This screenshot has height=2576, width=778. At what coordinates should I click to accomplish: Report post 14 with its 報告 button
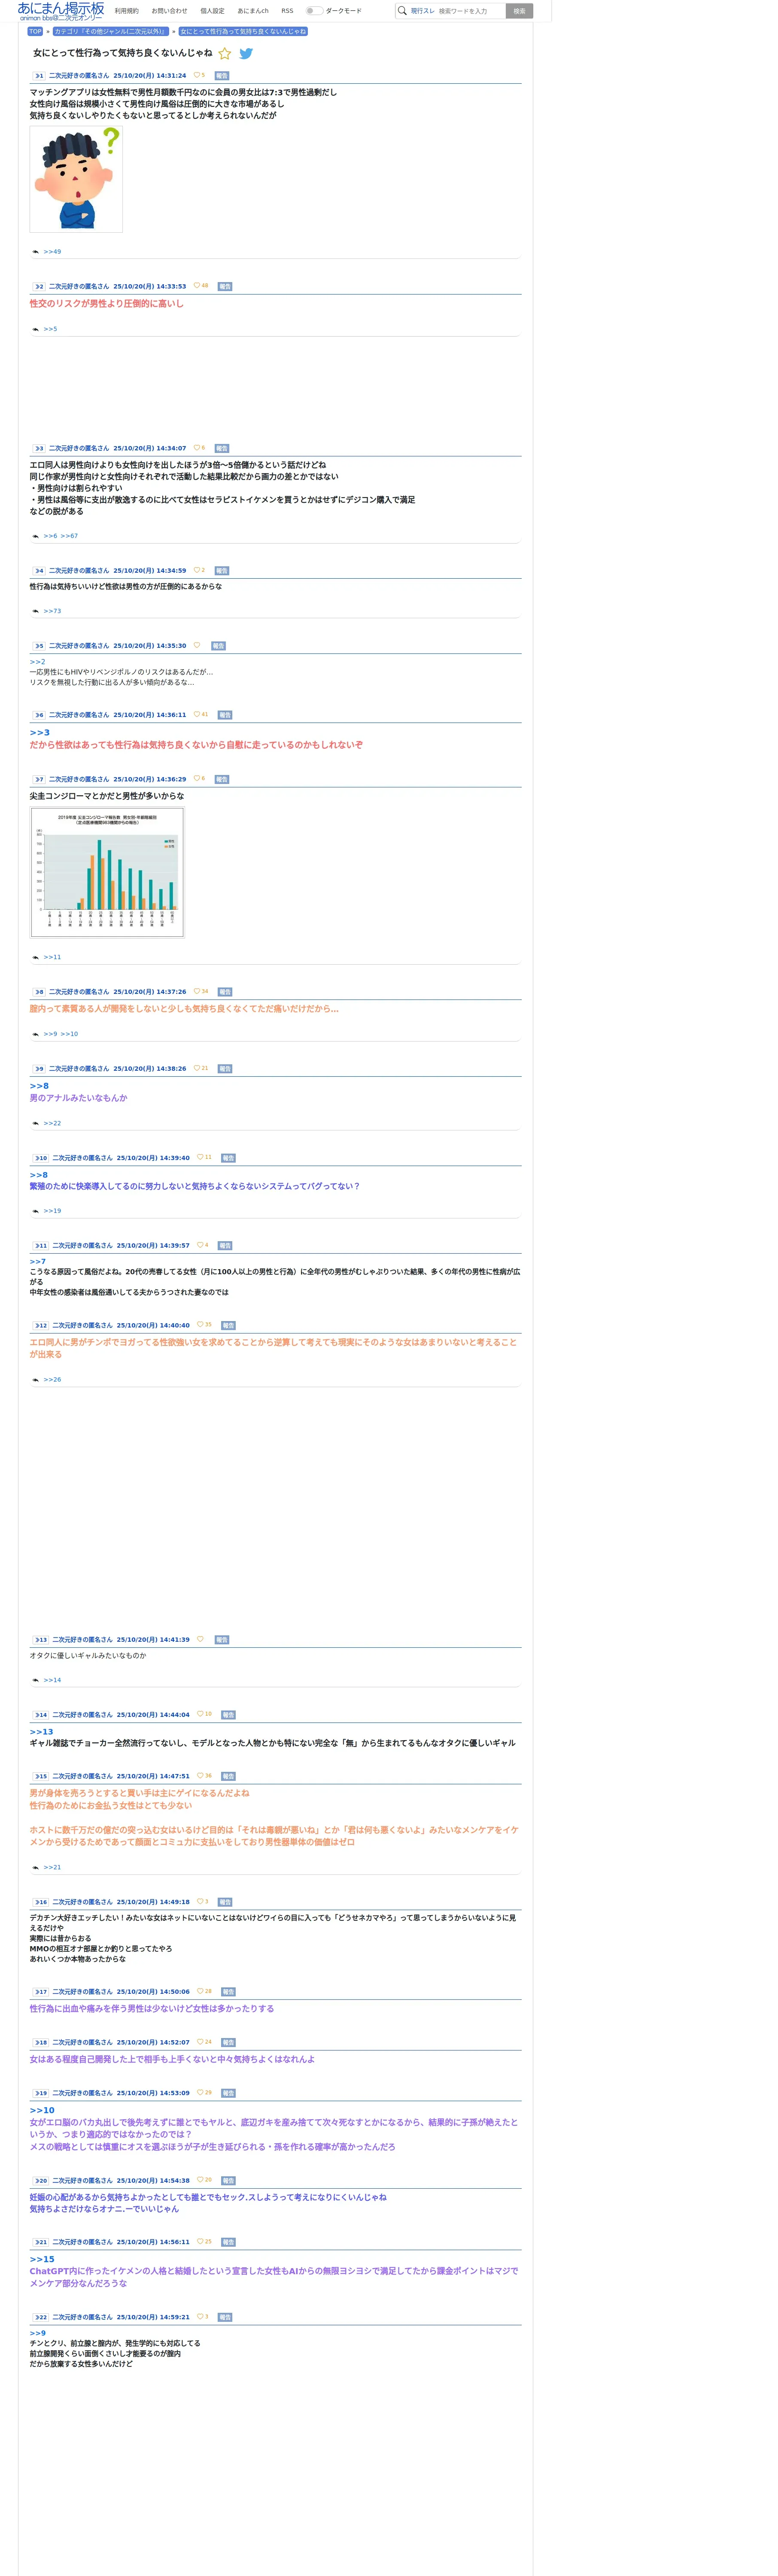(228, 1715)
